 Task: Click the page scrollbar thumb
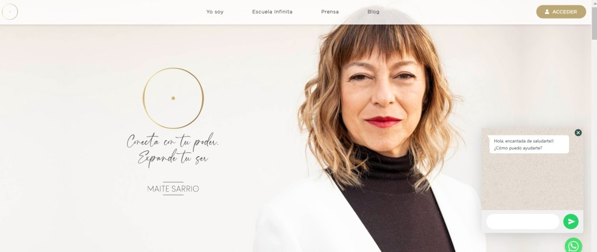[x=594, y=23]
